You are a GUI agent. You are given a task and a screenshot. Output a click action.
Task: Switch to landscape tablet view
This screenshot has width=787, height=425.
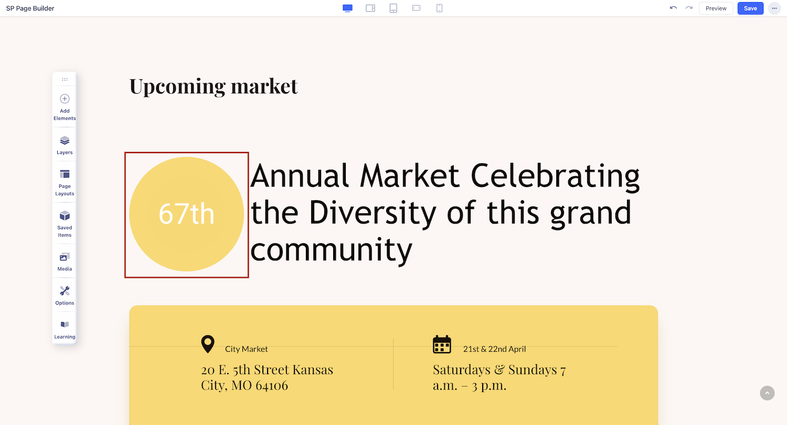[x=370, y=8]
